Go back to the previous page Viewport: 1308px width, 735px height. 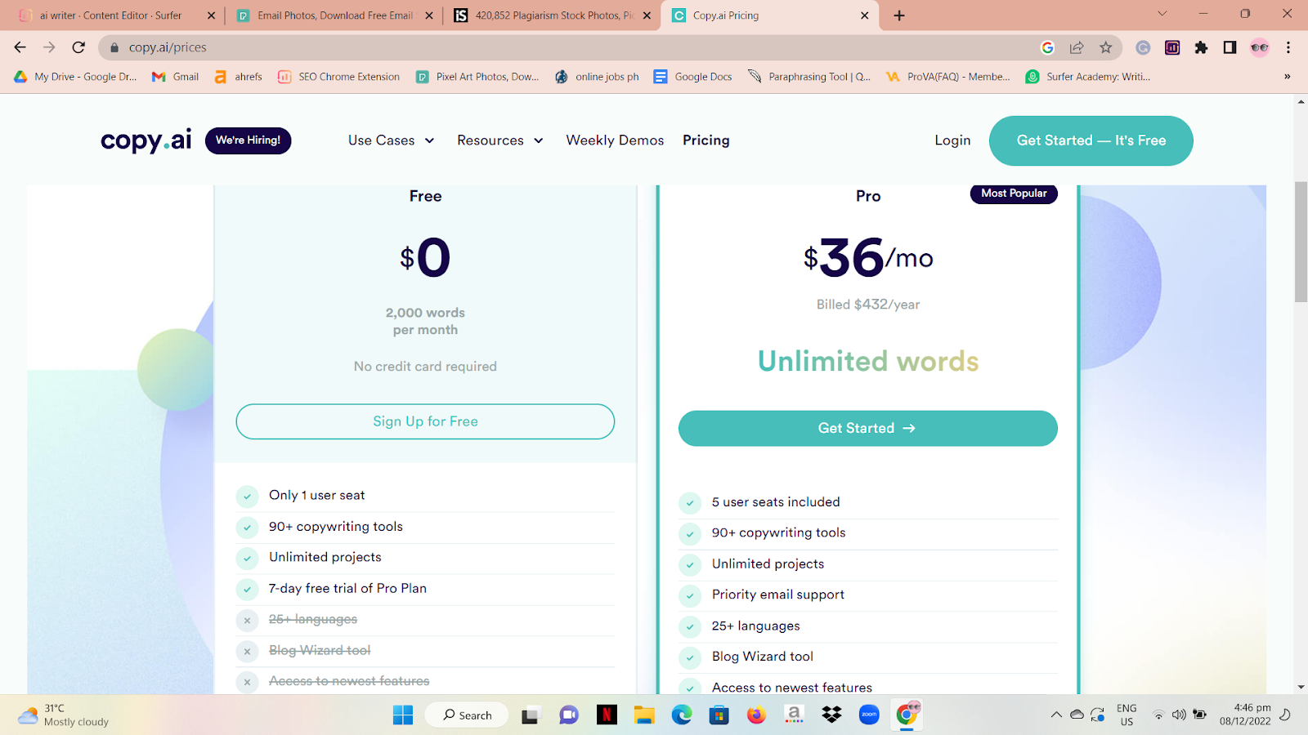click(20, 47)
